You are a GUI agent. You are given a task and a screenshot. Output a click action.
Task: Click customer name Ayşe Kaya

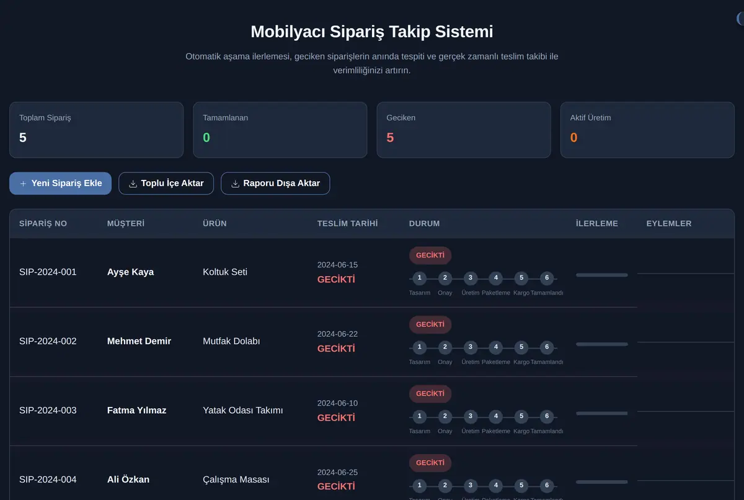(x=130, y=272)
